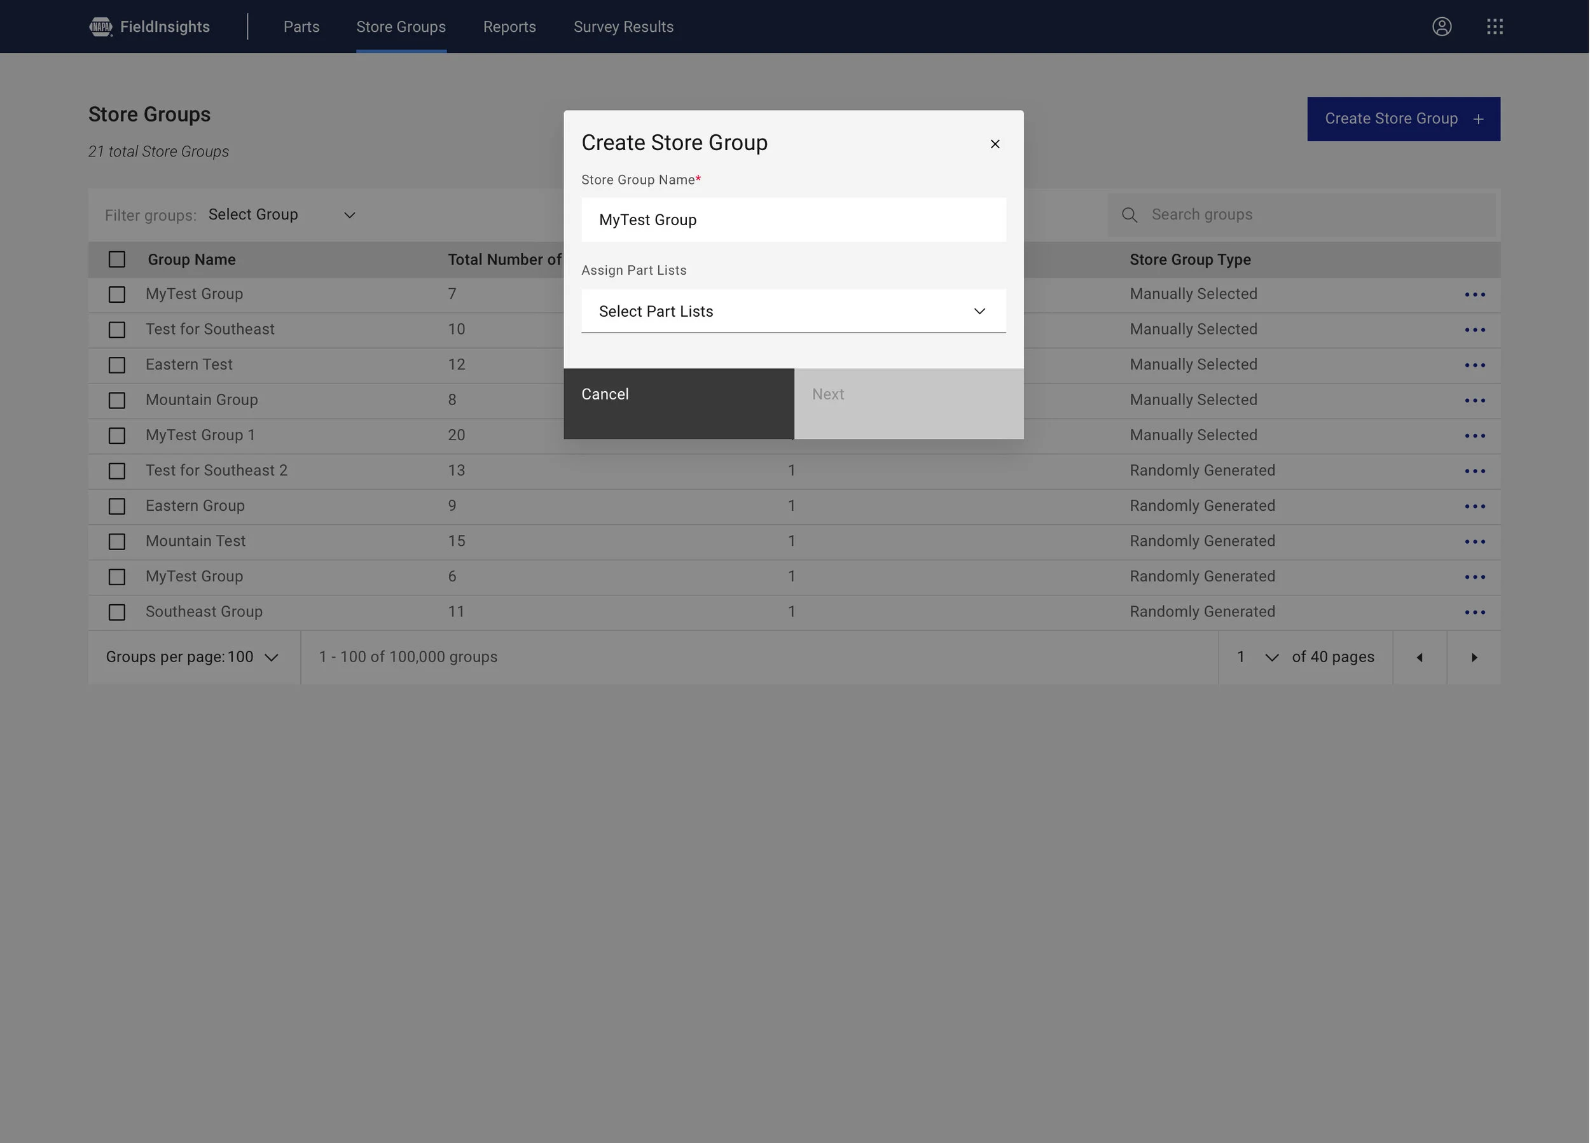This screenshot has width=1590, height=1143.
Task: Click the Store Group Name input field
Action: coord(793,219)
